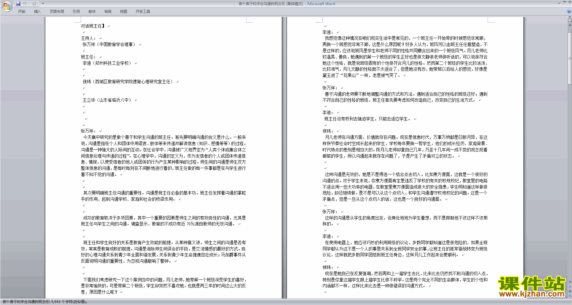Screen dimensions: 572x305
Task: Redo the action with repeat icon
Action: pyautogui.click(x=34, y=4)
